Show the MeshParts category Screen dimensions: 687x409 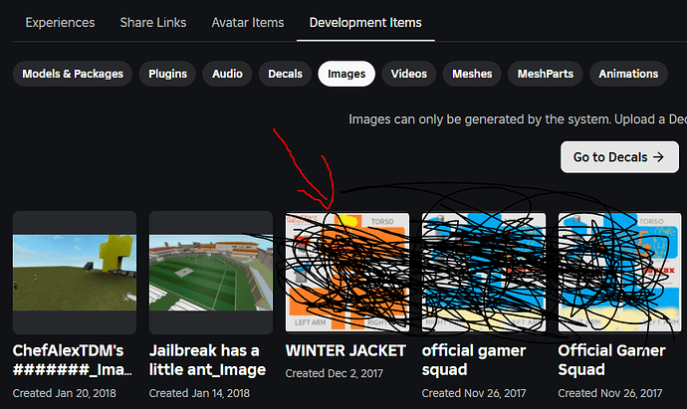(546, 74)
